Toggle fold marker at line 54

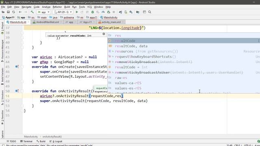click(x=22, y=111)
